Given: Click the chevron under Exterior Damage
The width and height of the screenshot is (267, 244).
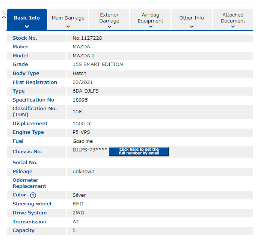Looking at the screenshot, I should [109, 27].
